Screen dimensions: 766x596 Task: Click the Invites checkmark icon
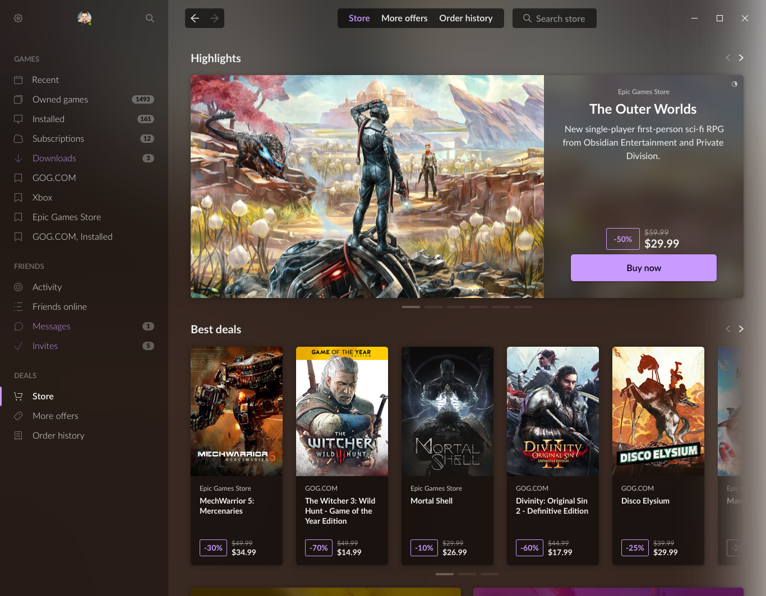pyautogui.click(x=18, y=346)
